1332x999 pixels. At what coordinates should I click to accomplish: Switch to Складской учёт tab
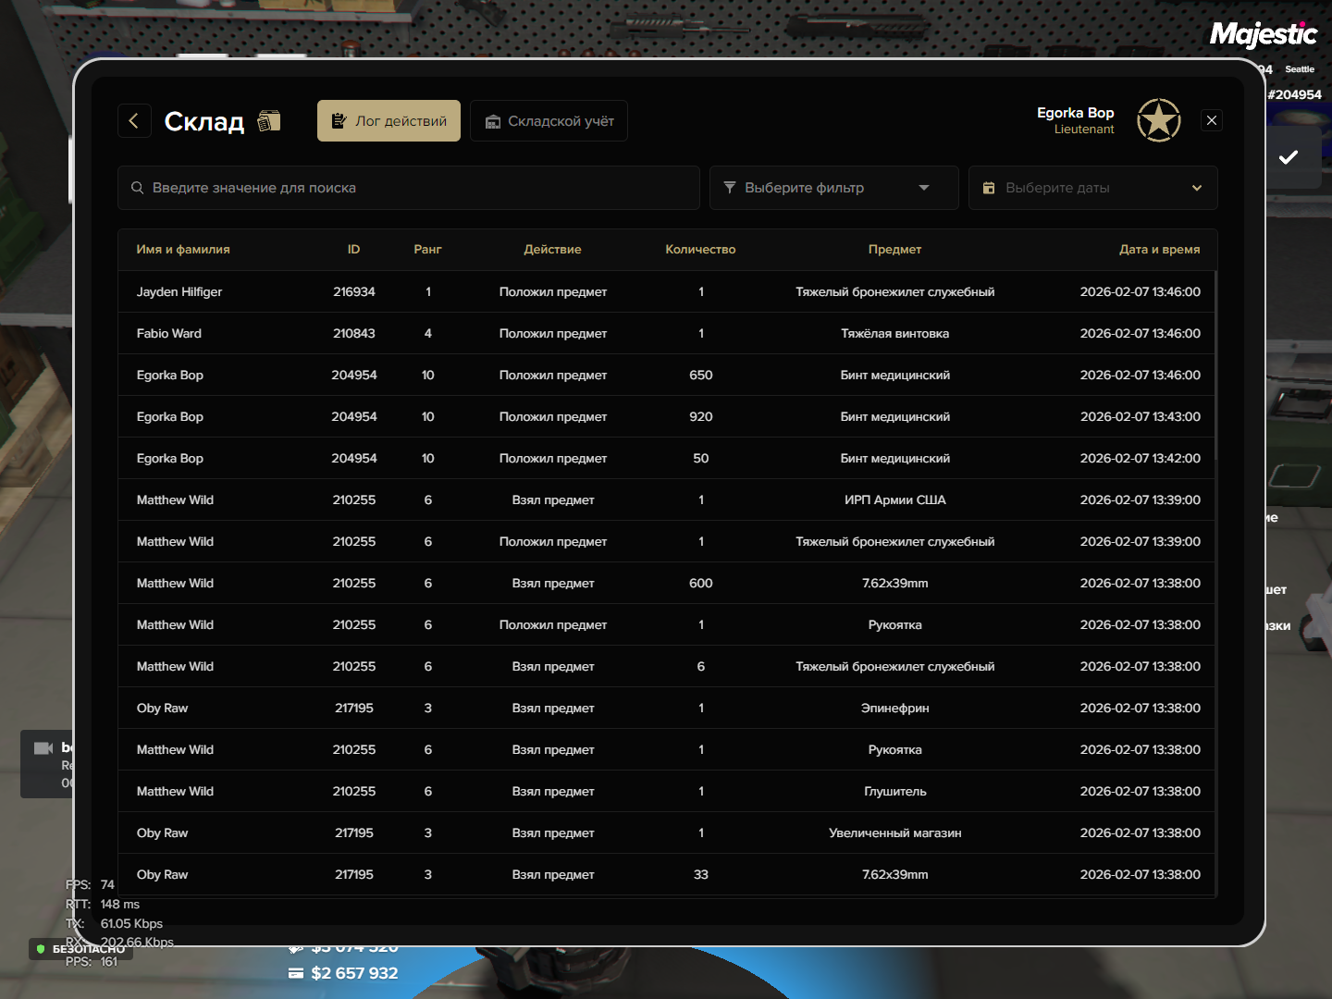(549, 121)
